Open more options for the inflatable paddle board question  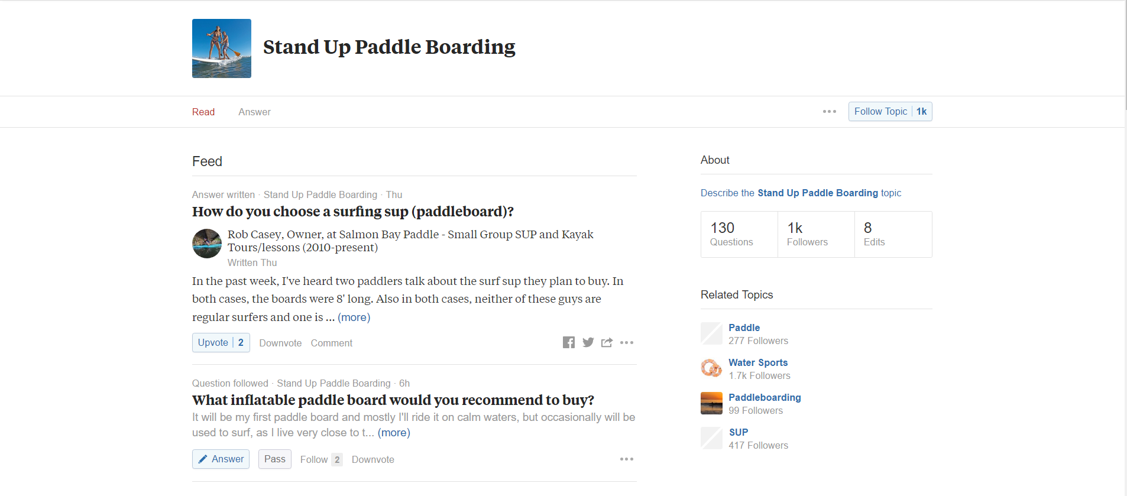[627, 459]
